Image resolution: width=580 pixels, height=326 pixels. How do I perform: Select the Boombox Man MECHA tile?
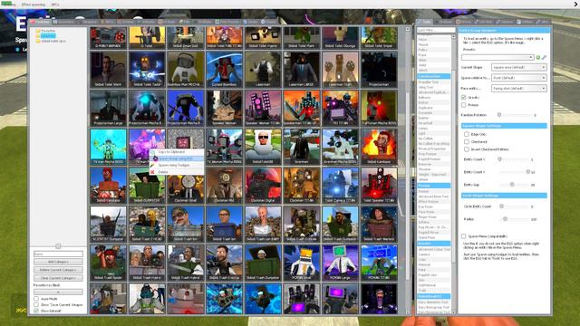coord(185,69)
